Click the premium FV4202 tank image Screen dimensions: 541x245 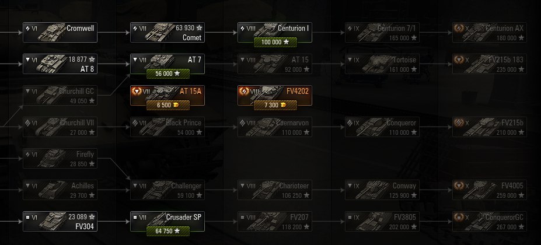point(270,93)
